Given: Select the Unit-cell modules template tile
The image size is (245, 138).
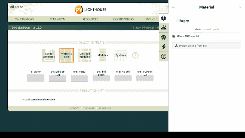Looking at the screenshot, I should tap(85, 55).
